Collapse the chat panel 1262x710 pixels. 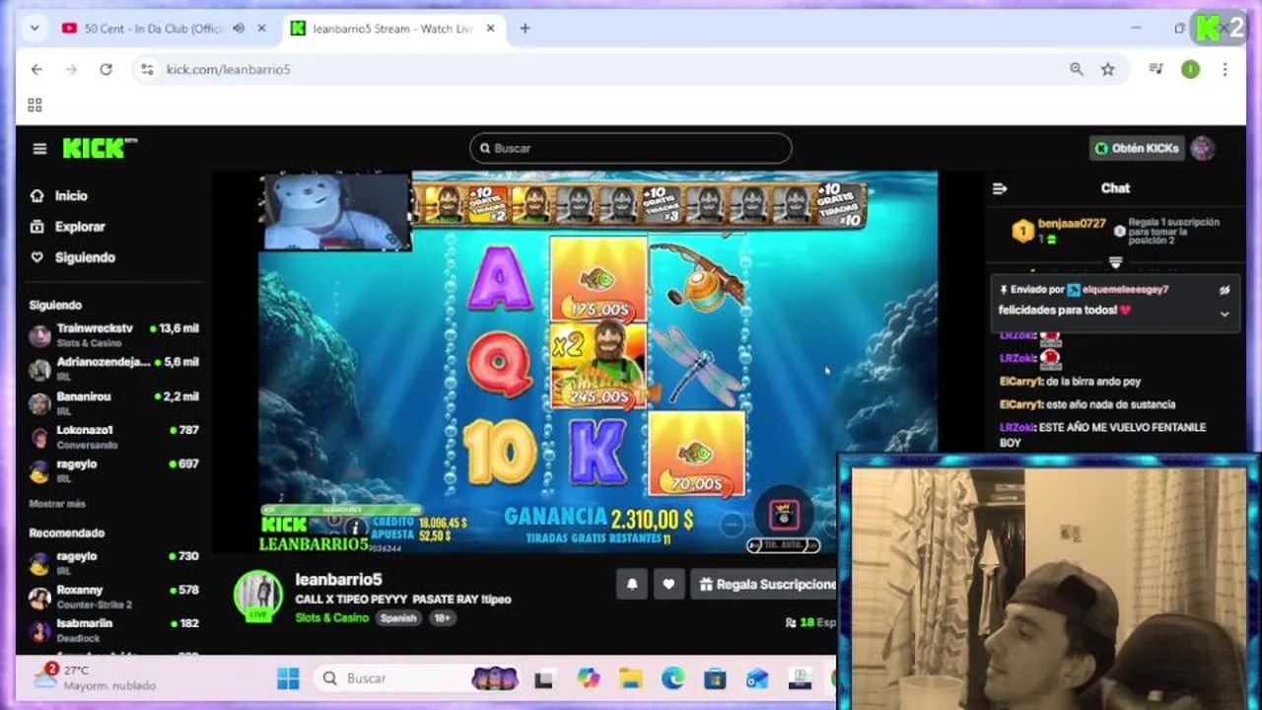pos(1000,188)
